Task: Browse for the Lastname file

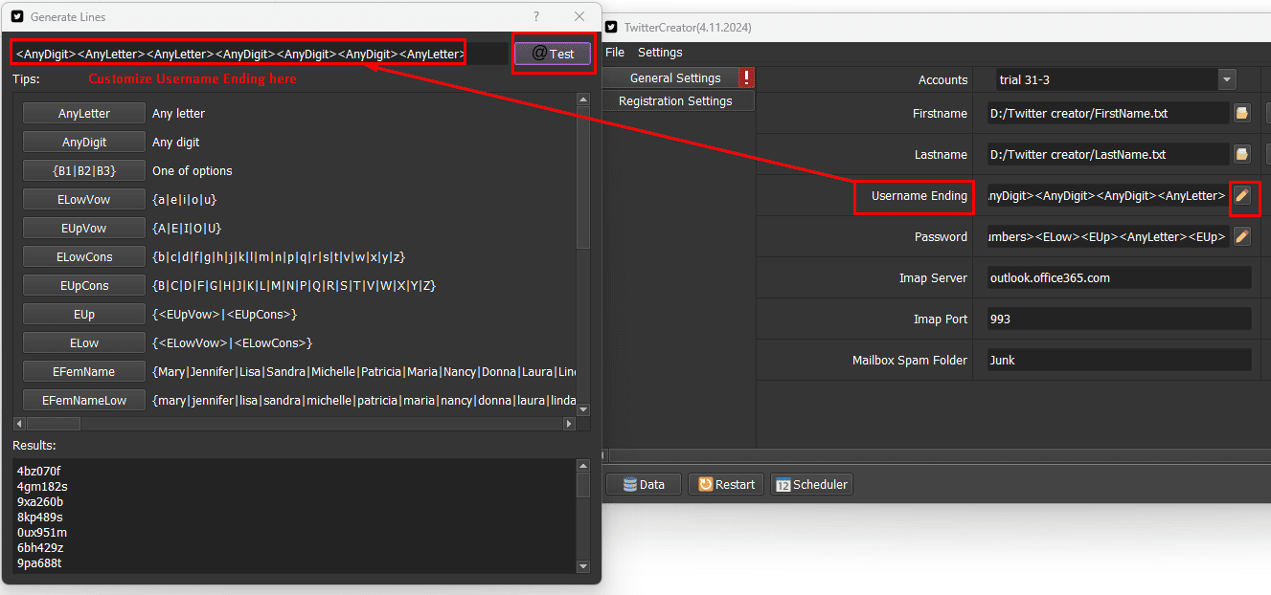Action: pyautogui.click(x=1242, y=154)
